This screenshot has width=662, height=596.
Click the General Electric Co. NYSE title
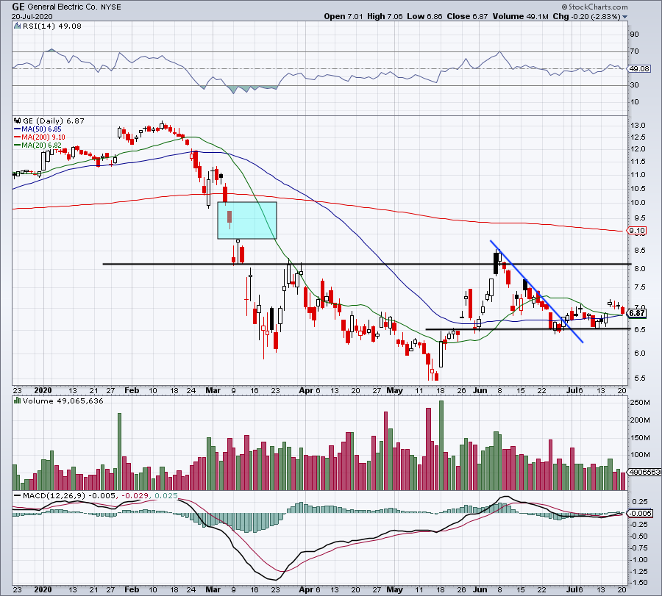pyautogui.click(x=74, y=7)
